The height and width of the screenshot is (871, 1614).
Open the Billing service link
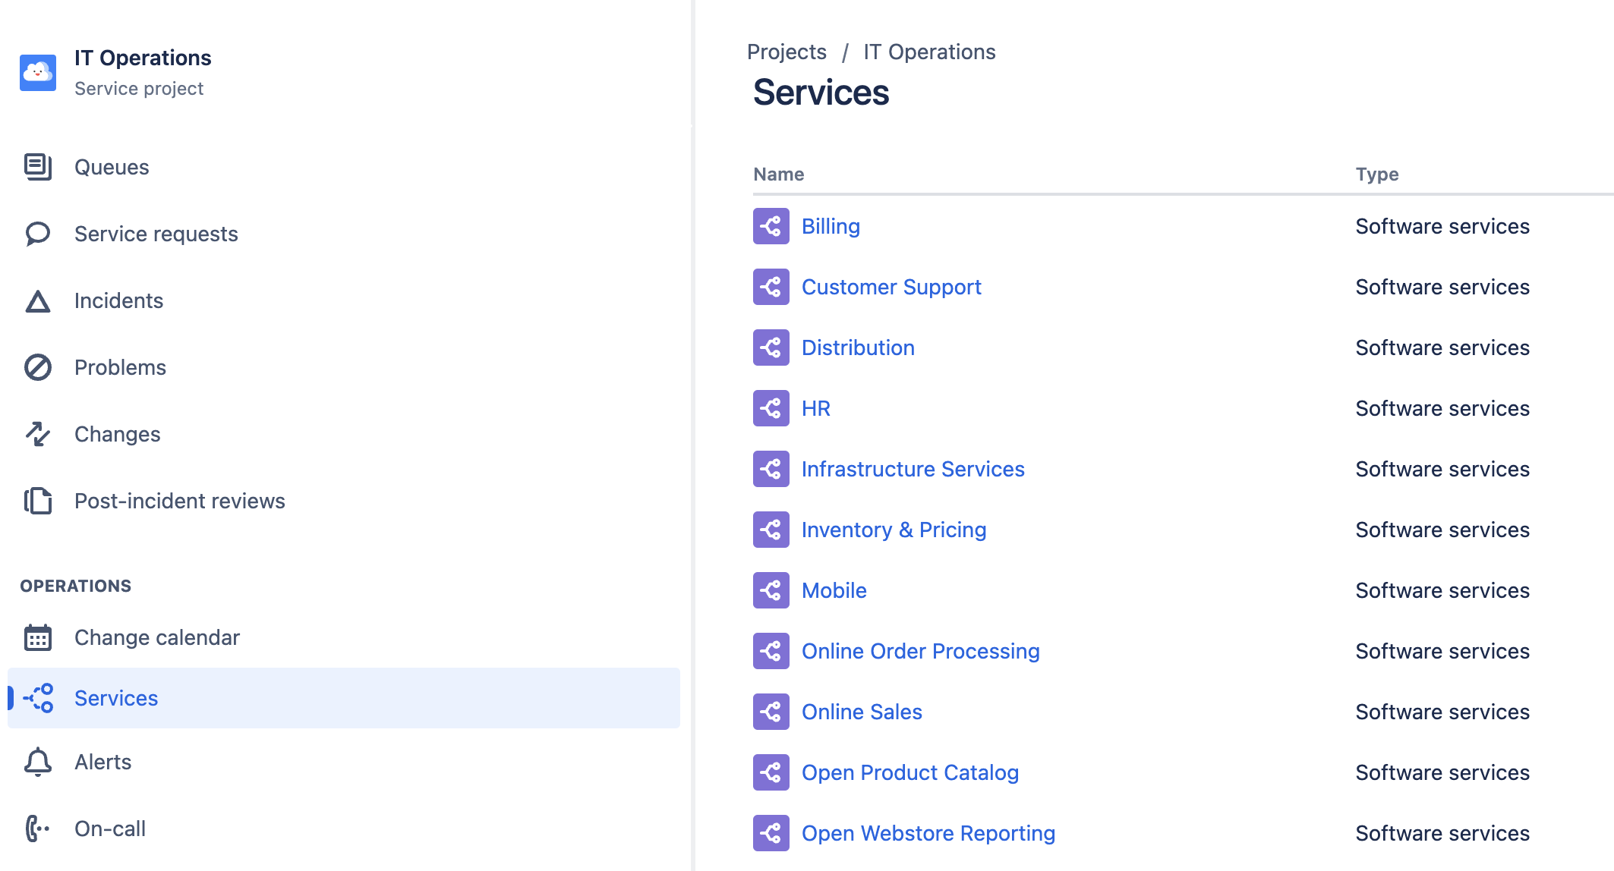coord(831,226)
